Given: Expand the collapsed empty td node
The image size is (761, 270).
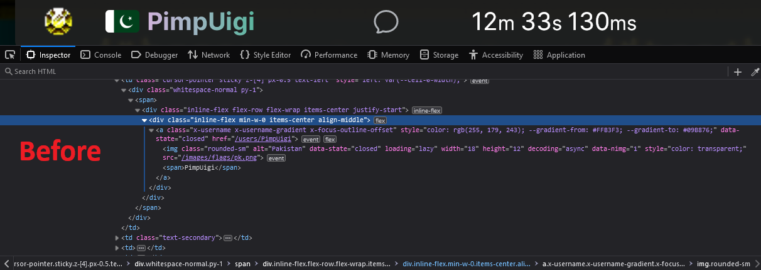Looking at the screenshot, I should point(116,247).
